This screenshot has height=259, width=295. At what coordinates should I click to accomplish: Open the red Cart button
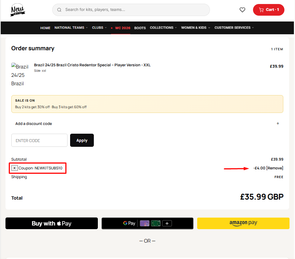coord(268,10)
